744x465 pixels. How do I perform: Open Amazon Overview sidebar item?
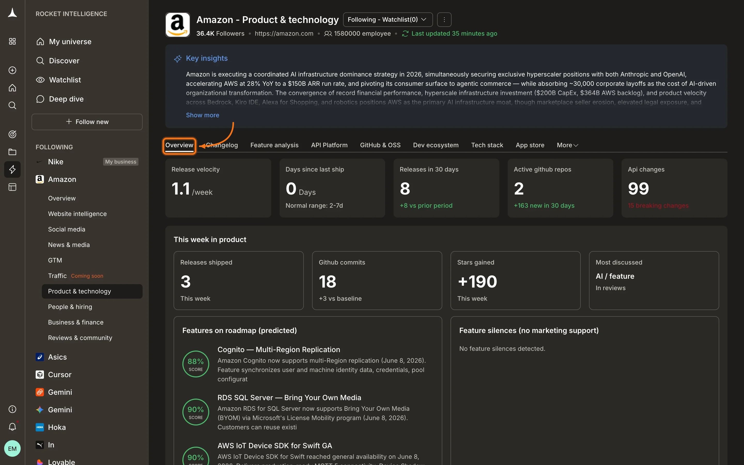pos(62,198)
